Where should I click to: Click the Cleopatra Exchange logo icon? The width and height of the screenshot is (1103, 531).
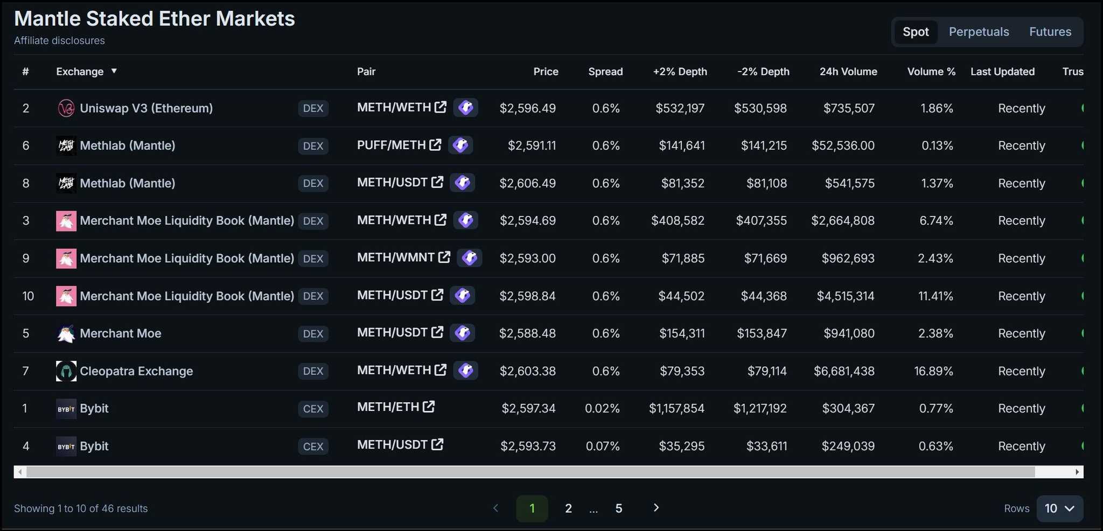point(66,371)
